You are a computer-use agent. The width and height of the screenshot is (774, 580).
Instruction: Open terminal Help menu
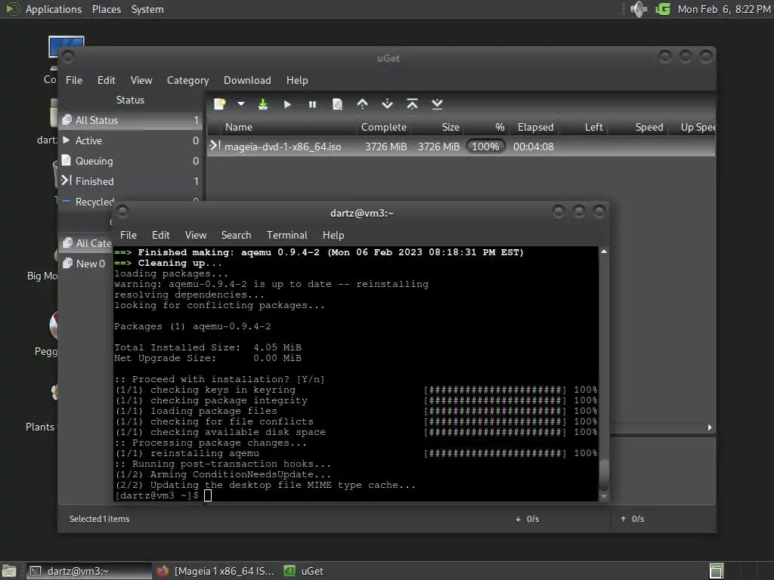pyautogui.click(x=333, y=236)
